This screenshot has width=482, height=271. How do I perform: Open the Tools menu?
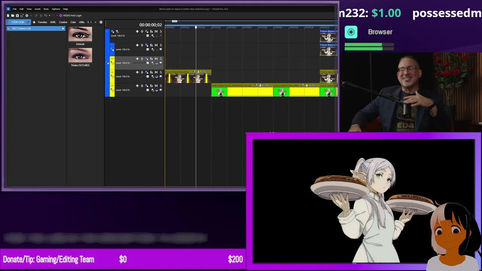(46, 9)
